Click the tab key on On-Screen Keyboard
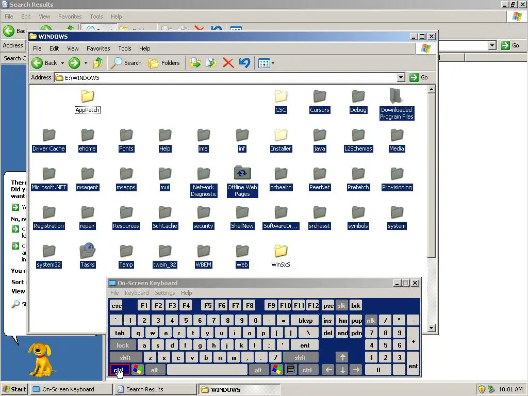Image resolution: width=528 pixels, height=396 pixels. pos(120,333)
